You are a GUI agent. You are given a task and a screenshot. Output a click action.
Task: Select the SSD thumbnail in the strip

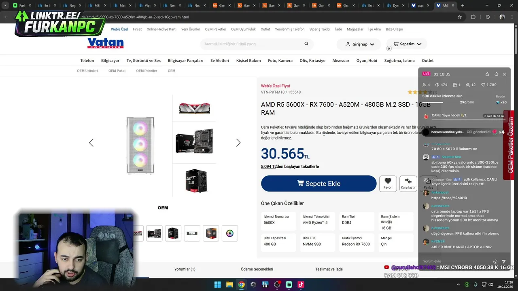point(192,233)
